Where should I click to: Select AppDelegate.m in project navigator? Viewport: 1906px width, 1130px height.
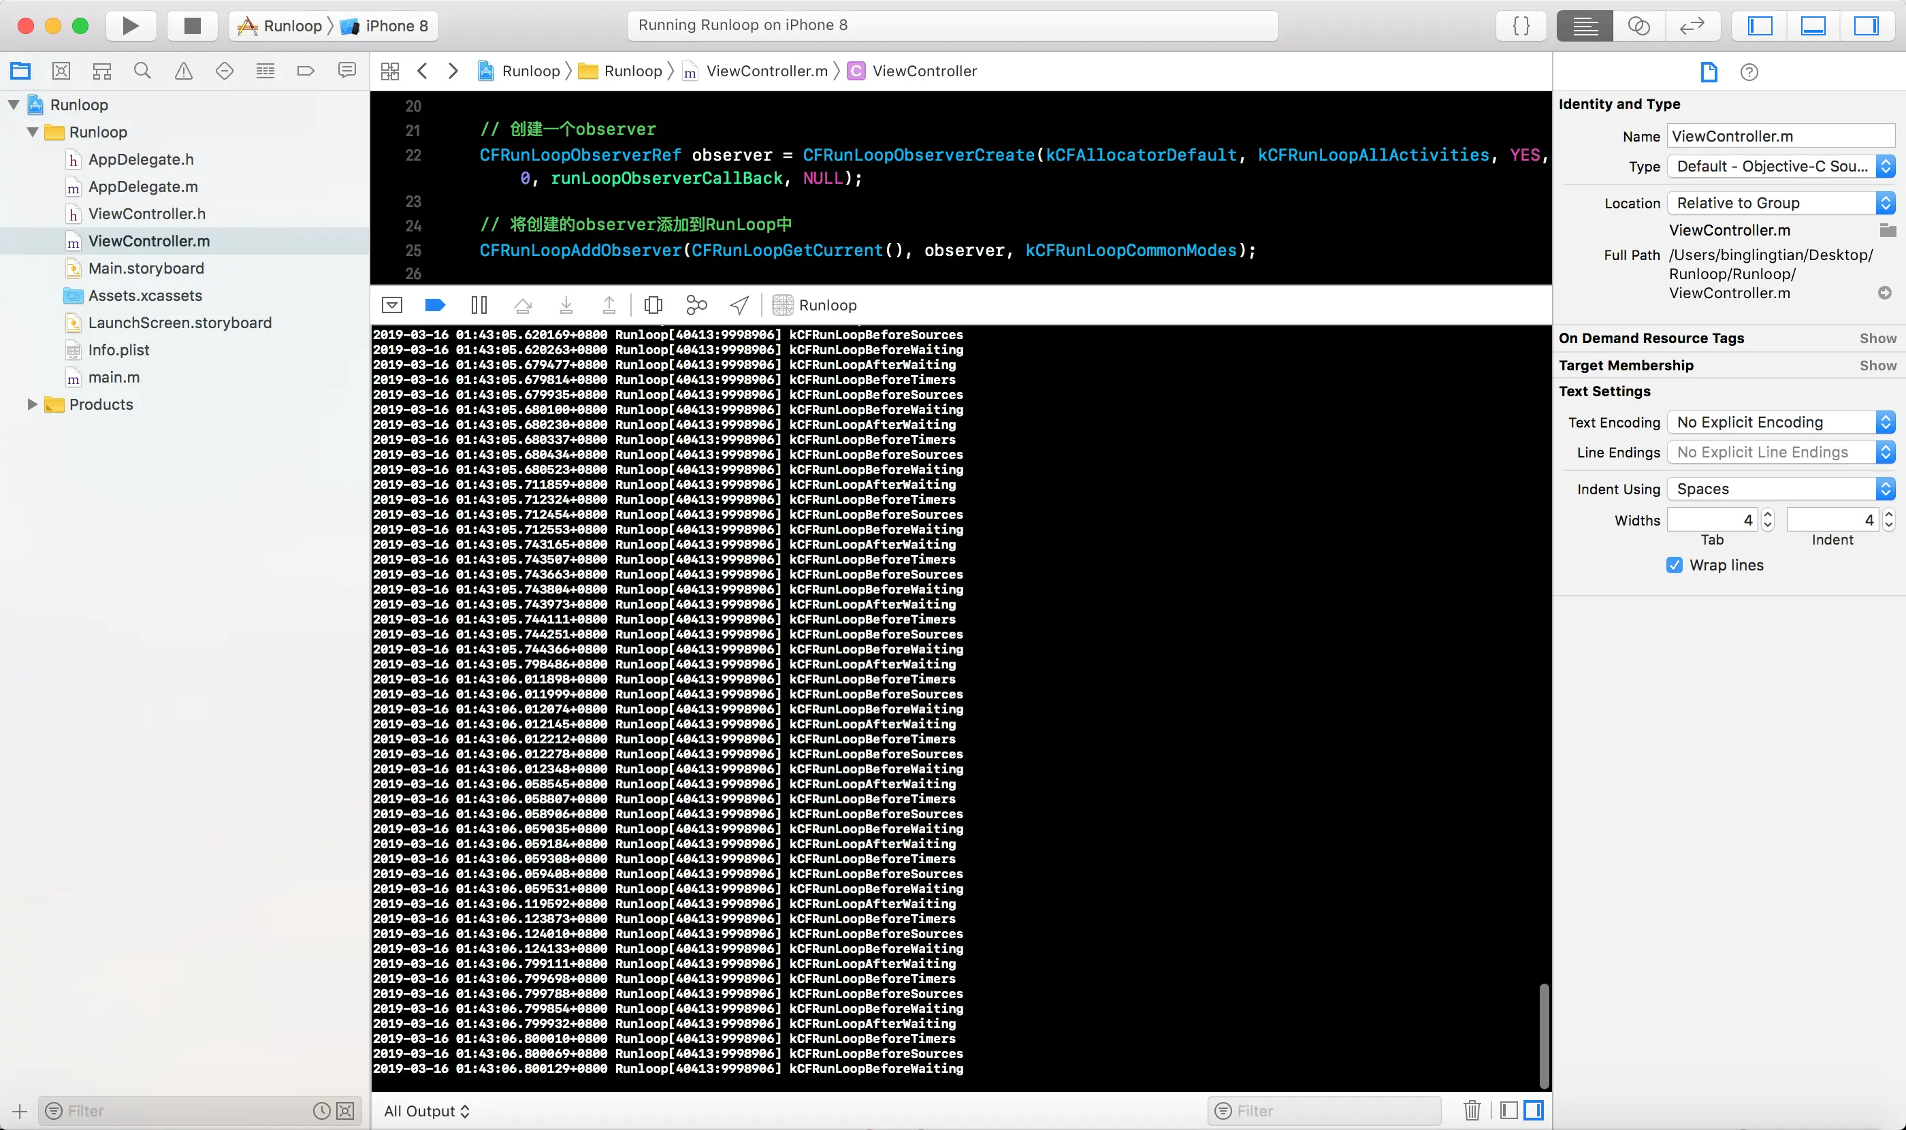[x=142, y=187]
